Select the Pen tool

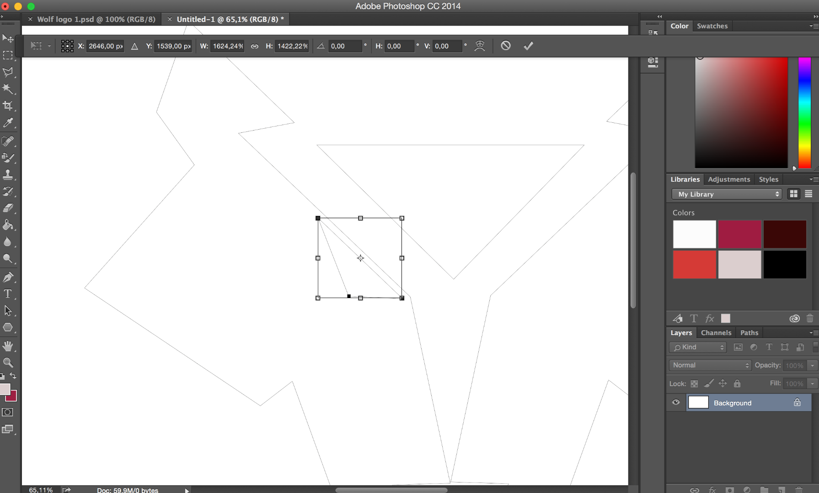(8, 277)
